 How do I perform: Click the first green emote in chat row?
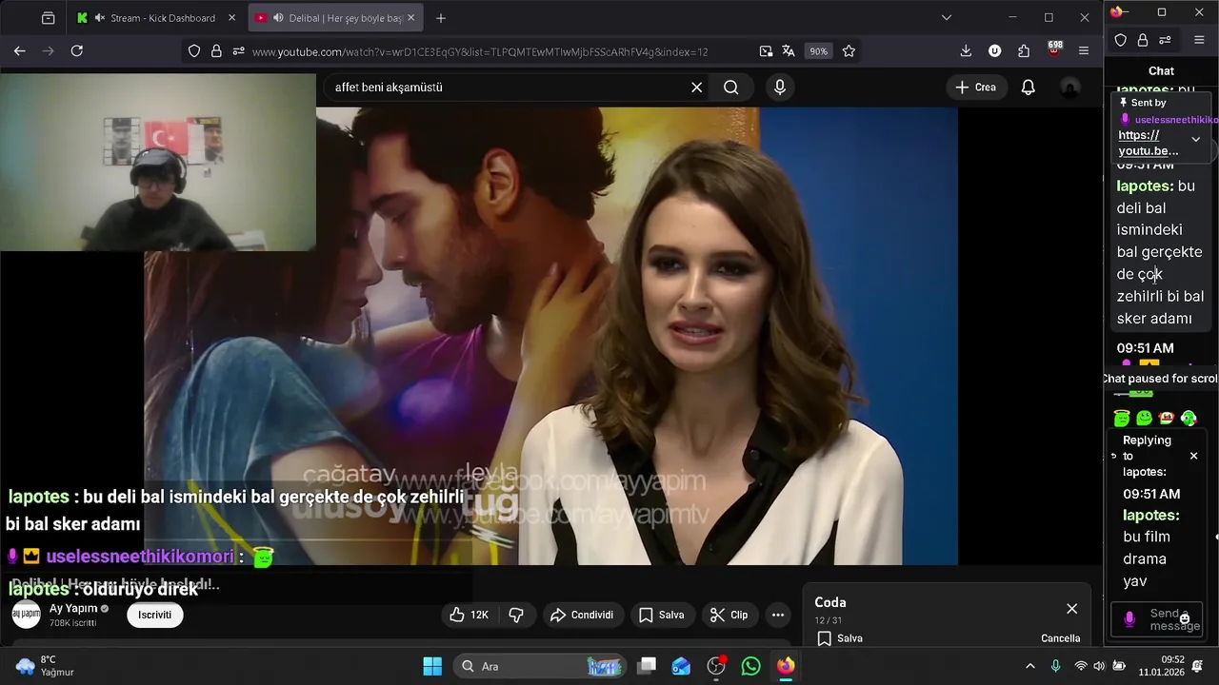1122,419
